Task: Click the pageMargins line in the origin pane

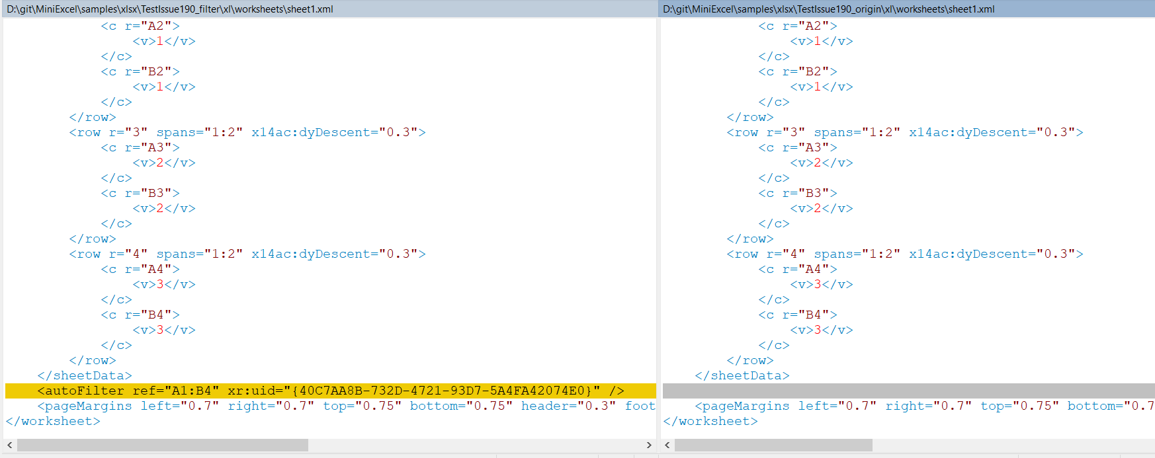Action: pyautogui.click(x=925, y=406)
